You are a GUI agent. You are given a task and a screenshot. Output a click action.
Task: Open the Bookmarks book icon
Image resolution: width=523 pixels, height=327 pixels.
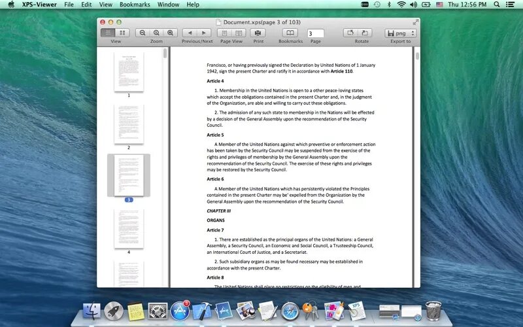(x=290, y=33)
